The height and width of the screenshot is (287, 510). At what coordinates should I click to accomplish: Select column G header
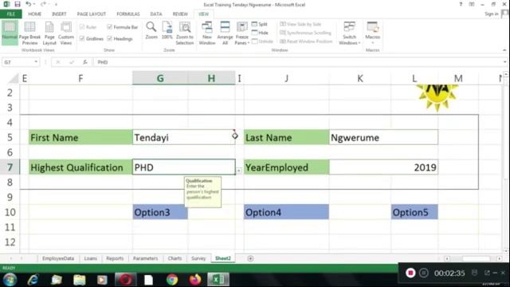click(160, 78)
